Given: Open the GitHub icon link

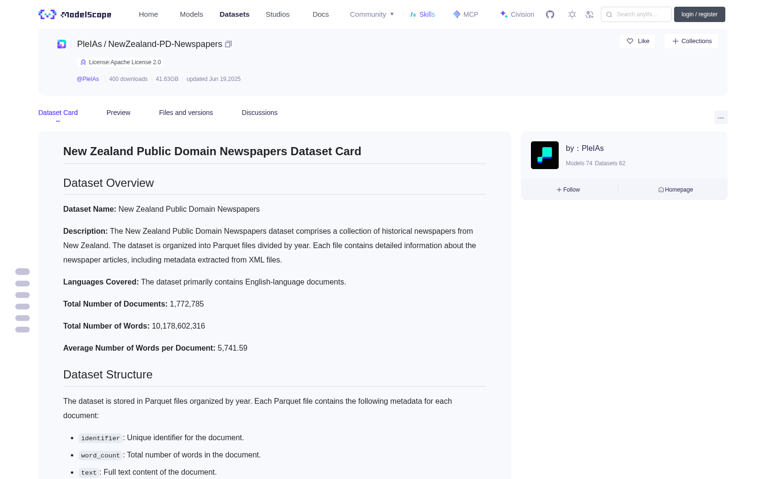Looking at the screenshot, I should pos(550,14).
